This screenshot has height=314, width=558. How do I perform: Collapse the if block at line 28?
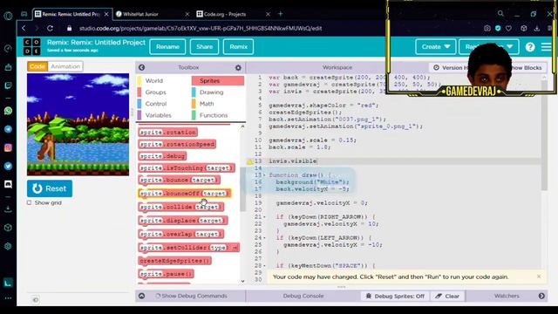point(264,265)
